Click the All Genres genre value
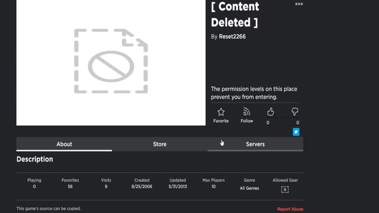Viewport: 379px width, 213px height. (249, 188)
